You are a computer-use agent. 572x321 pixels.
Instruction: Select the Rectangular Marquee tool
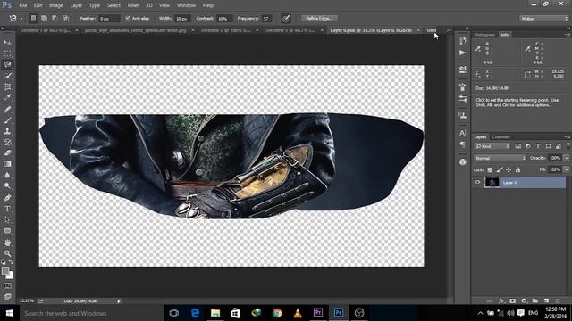click(x=7, y=53)
